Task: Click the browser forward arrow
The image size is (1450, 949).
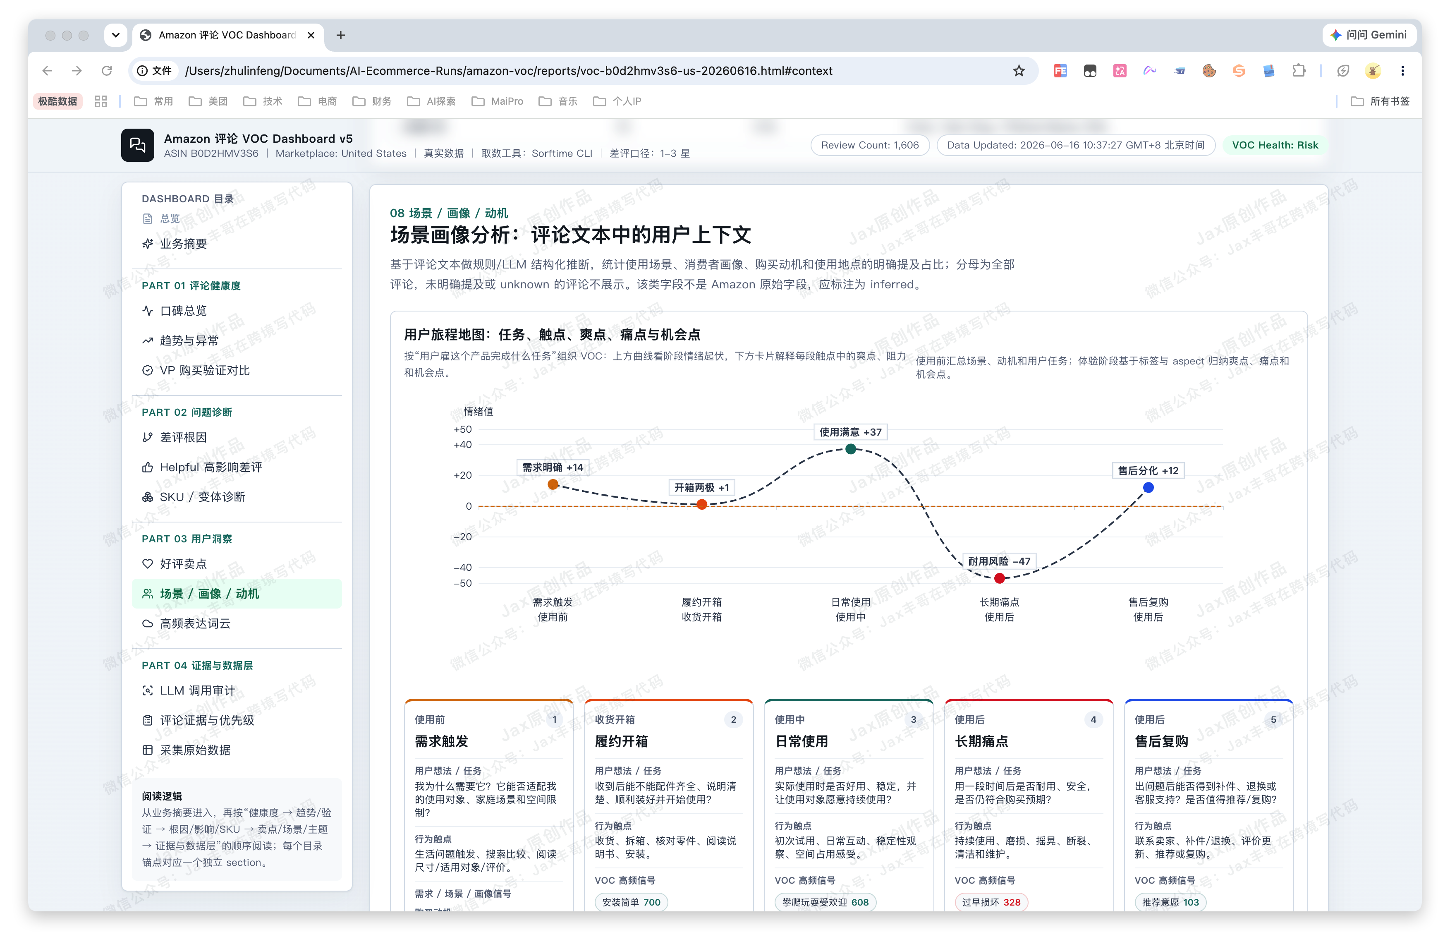Action: tap(77, 71)
